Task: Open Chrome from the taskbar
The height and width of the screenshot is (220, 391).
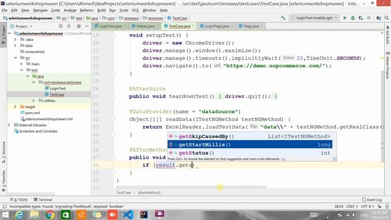Action: (50, 215)
